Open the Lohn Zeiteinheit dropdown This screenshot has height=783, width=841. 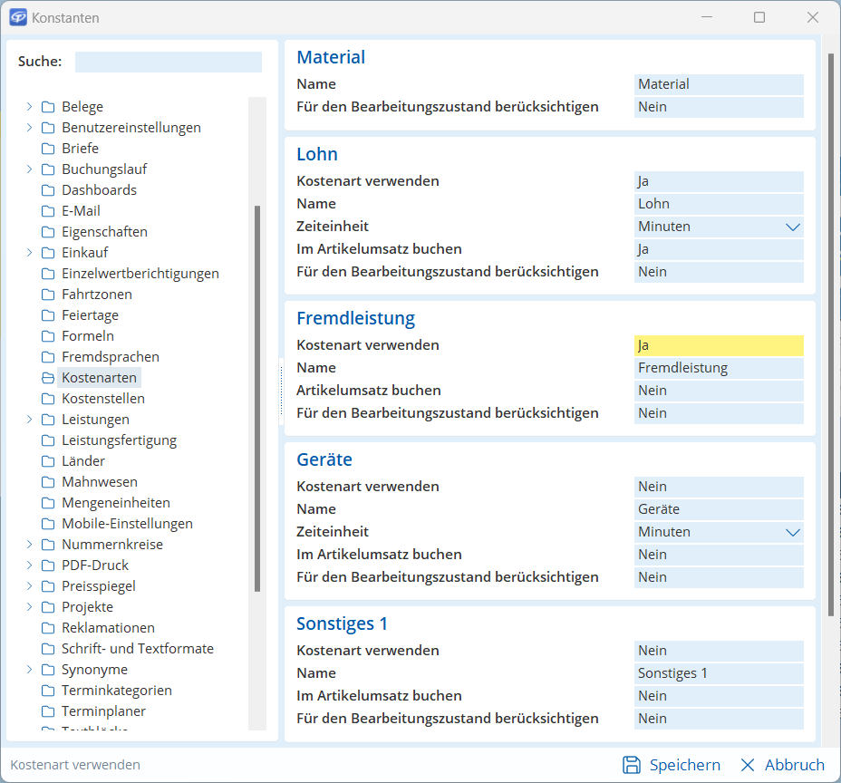[x=793, y=227]
